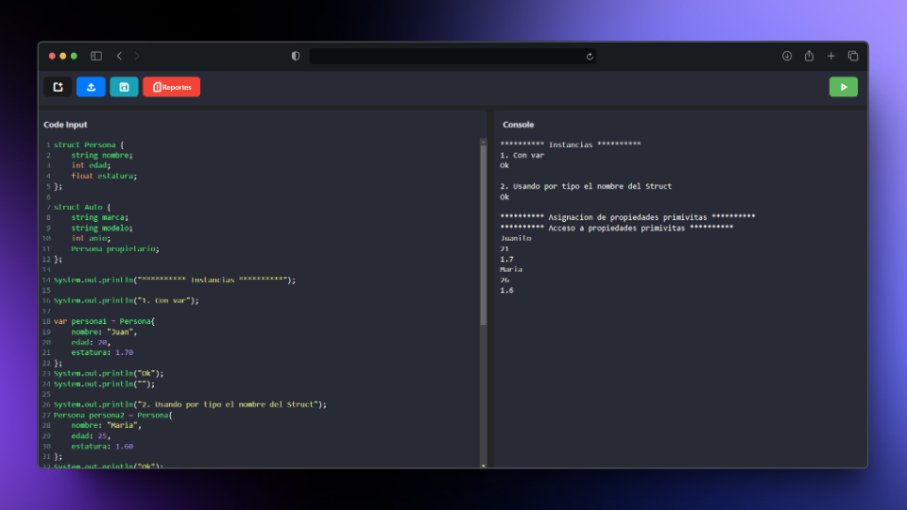Click the code editor vertical scrollbar thumb
This screenshot has width=907, height=510.
[483, 235]
